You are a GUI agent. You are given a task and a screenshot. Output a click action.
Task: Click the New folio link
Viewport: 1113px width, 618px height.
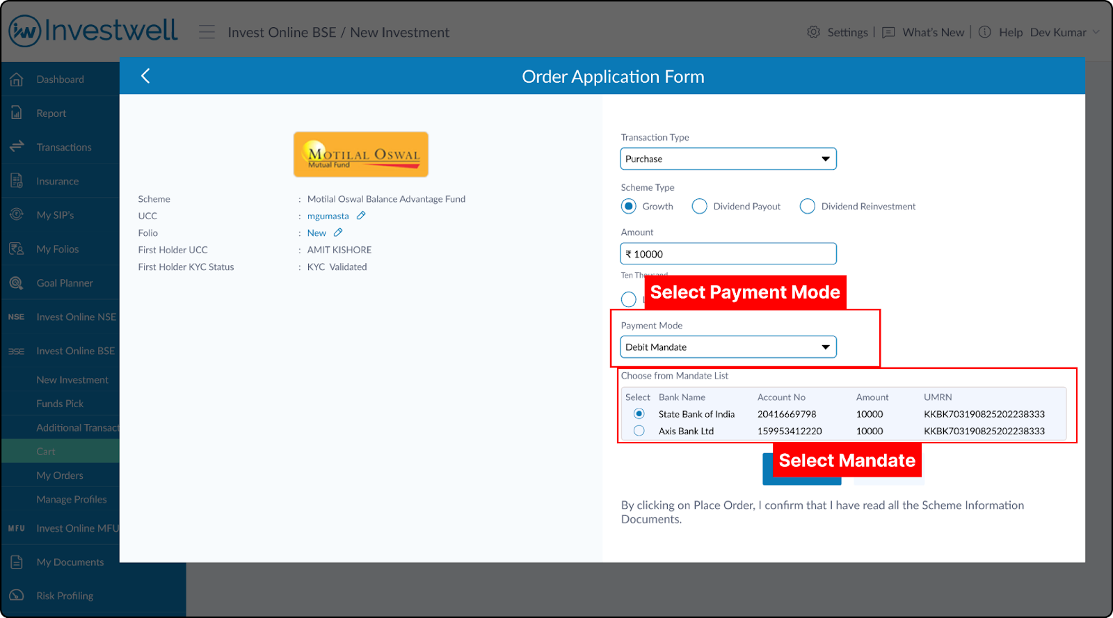[x=317, y=232]
